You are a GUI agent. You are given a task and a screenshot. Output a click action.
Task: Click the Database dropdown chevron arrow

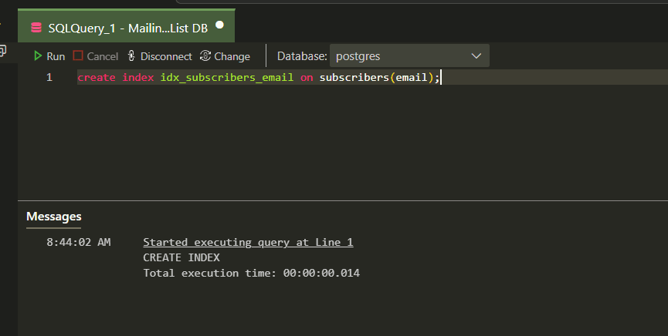pyautogui.click(x=476, y=56)
